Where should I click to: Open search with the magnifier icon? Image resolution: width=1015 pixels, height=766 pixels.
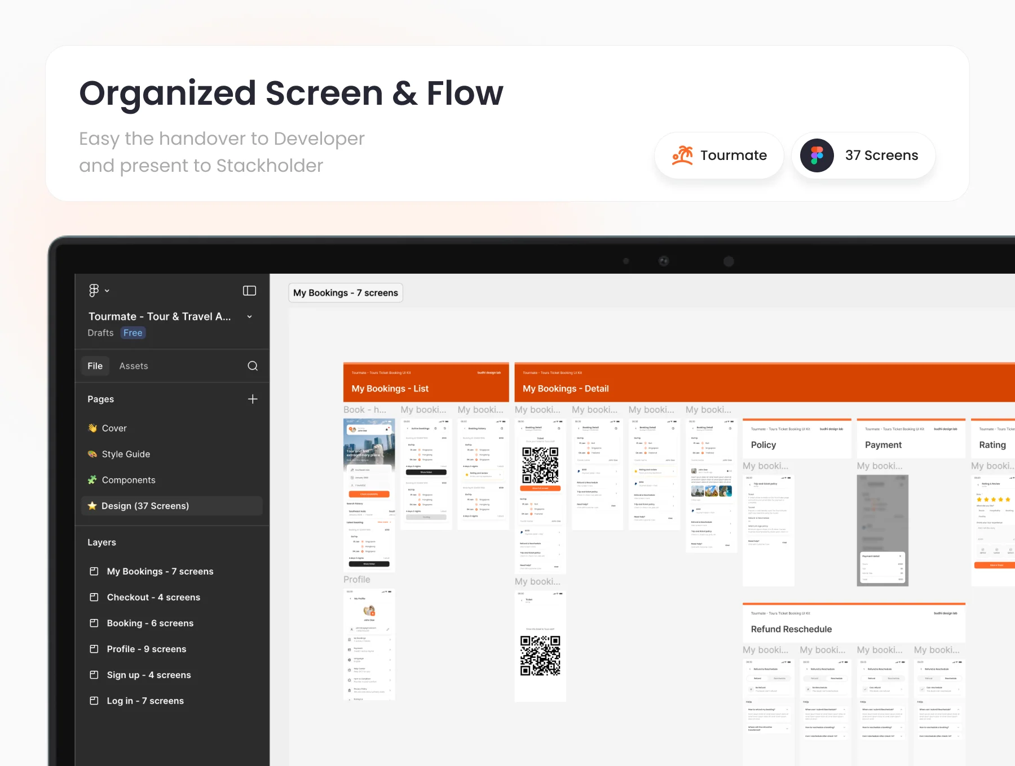point(253,366)
